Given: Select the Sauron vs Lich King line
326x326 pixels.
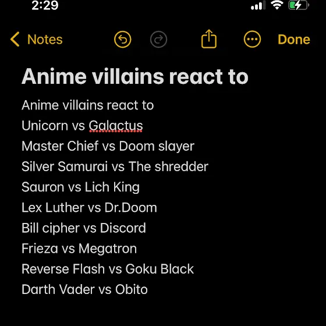Looking at the screenshot, I should click(81, 187).
